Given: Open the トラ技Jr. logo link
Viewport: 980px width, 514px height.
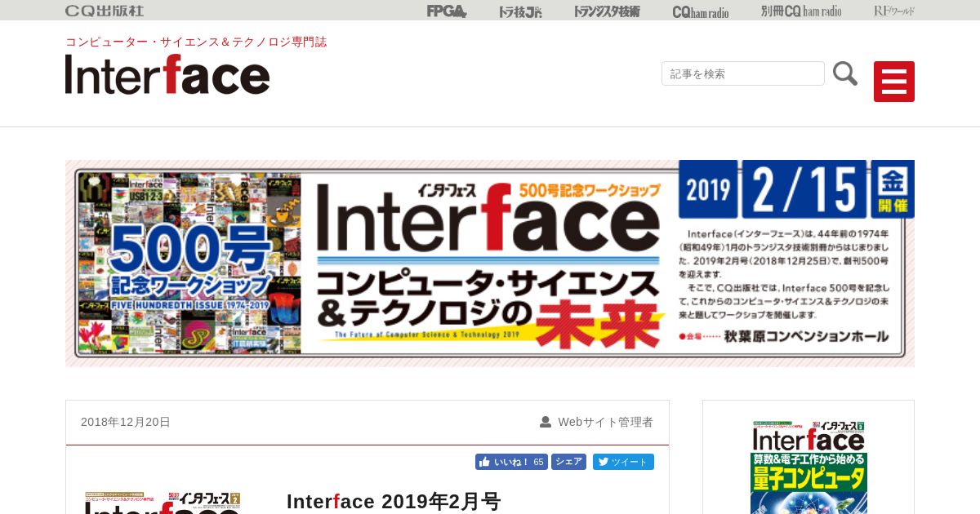Looking at the screenshot, I should pyautogui.click(x=520, y=11).
